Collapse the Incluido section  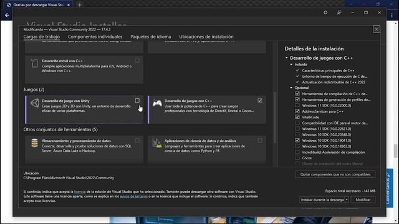coord(291,65)
